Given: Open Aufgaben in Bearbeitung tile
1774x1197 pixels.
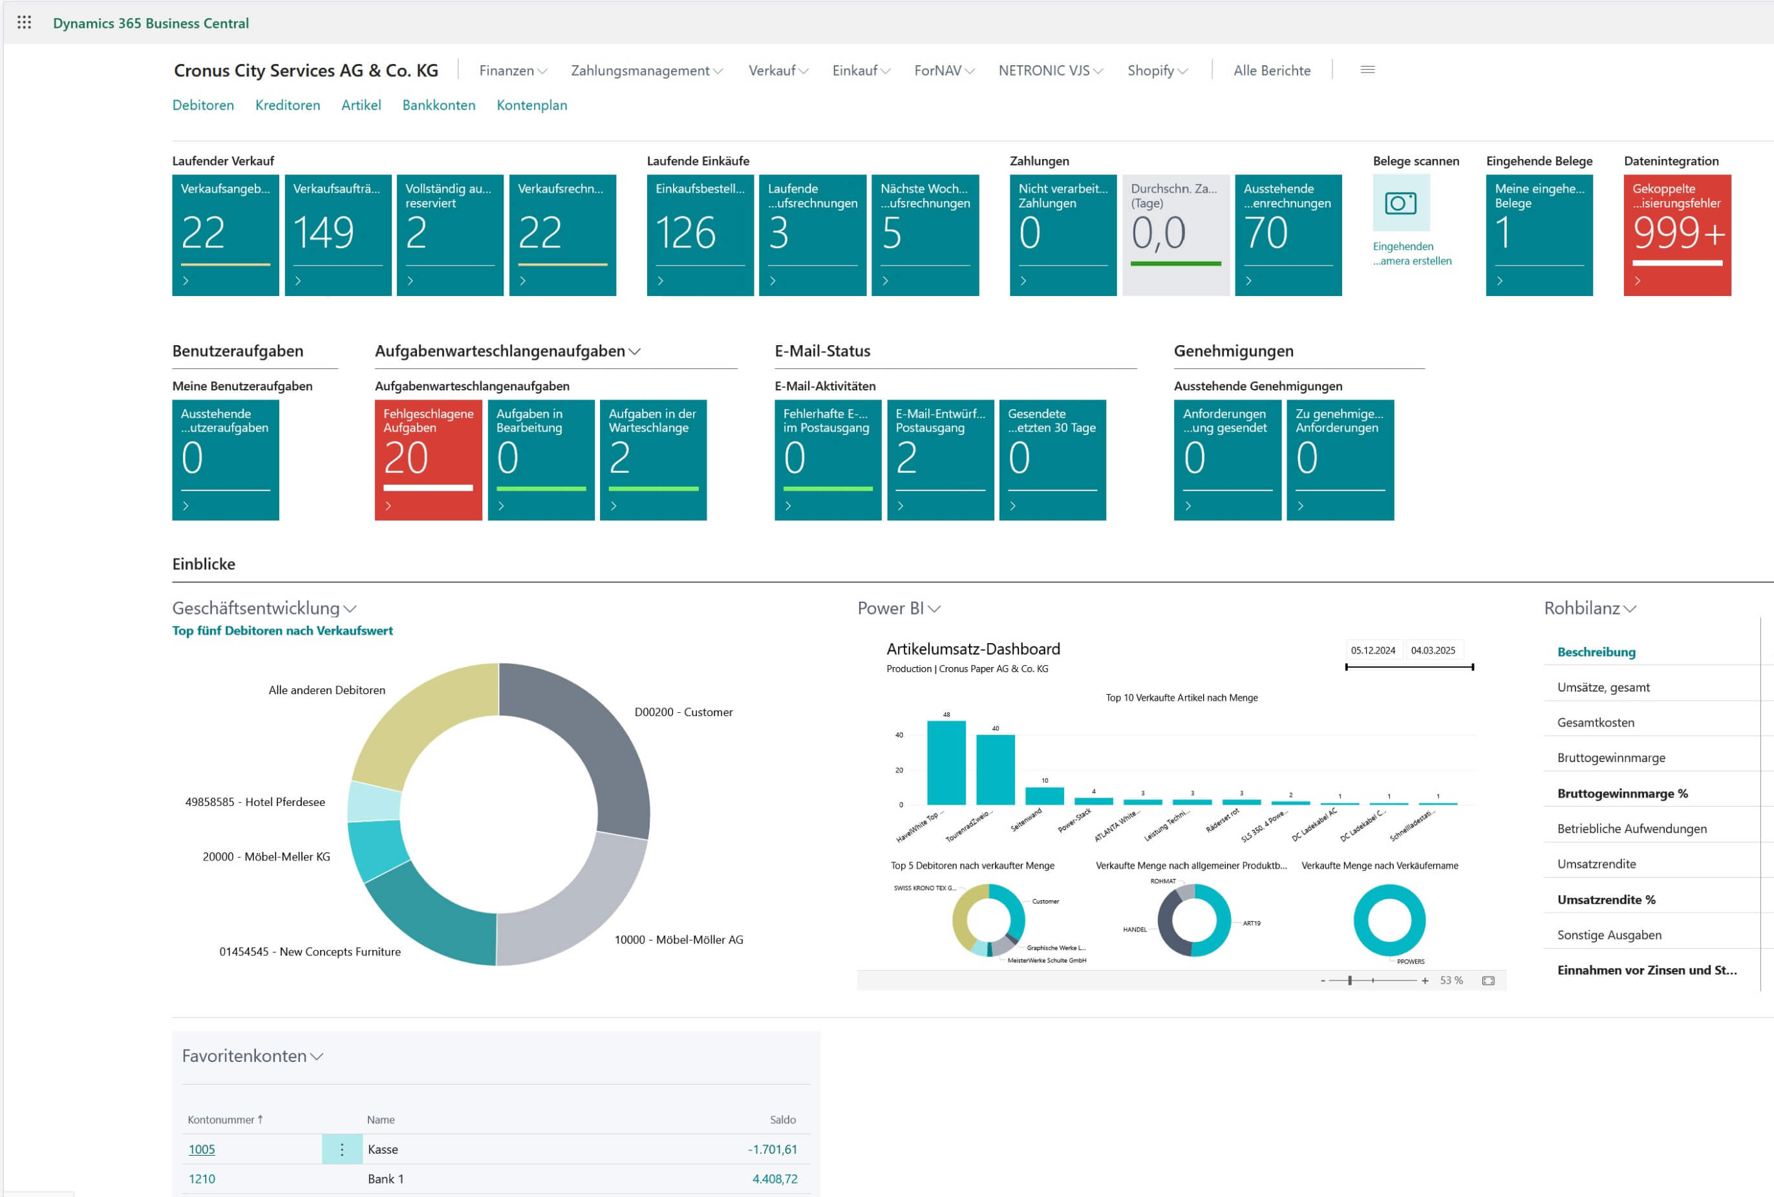Looking at the screenshot, I should click(x=541, y=460).
